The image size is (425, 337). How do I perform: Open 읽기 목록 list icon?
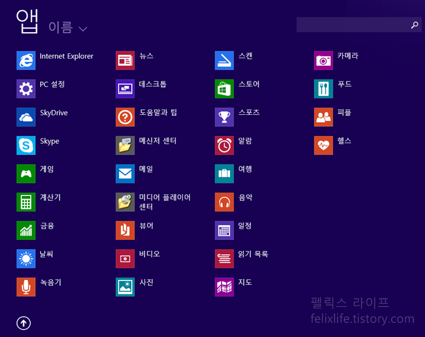pos(224,259)
